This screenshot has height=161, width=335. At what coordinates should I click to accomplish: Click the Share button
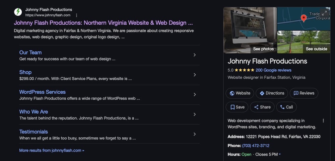click(262, 107)
